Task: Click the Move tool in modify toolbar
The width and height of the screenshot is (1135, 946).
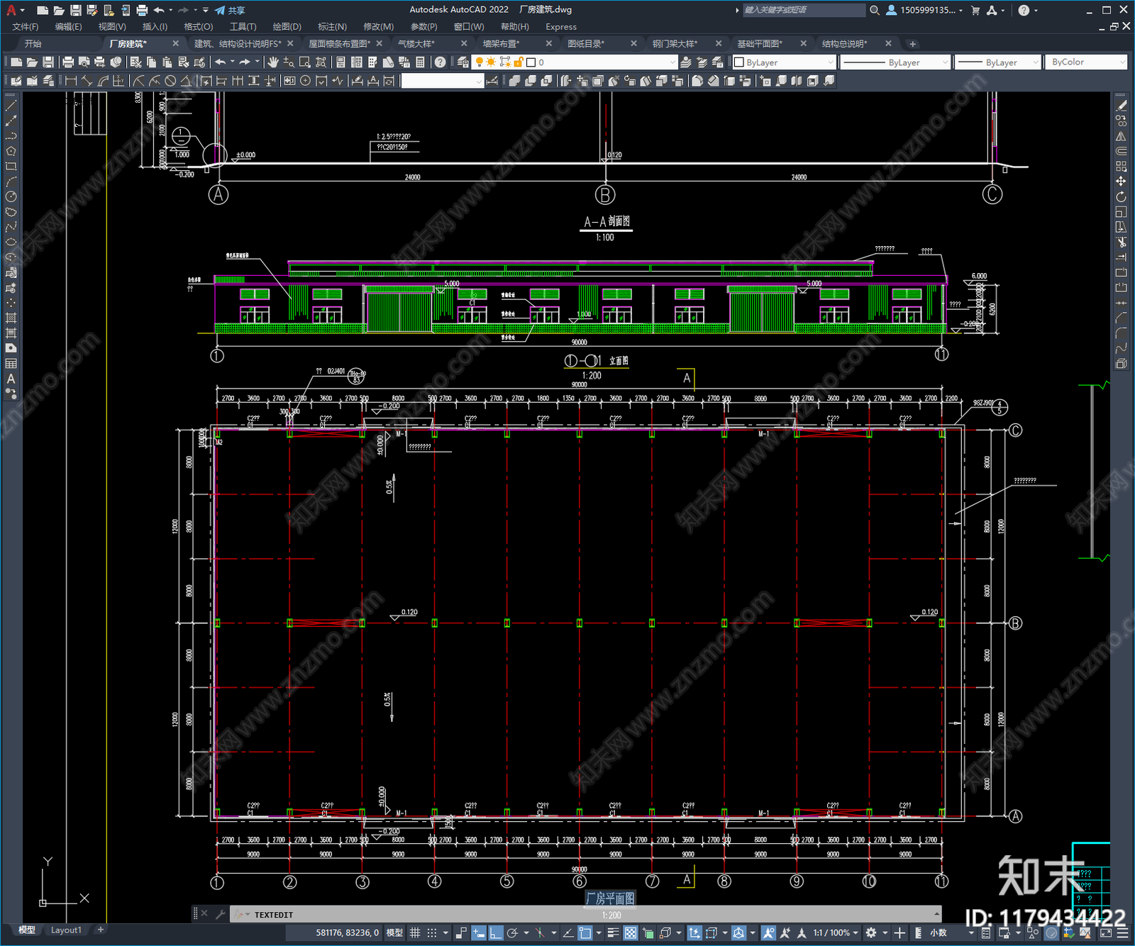Action: tap(1122, 182)
